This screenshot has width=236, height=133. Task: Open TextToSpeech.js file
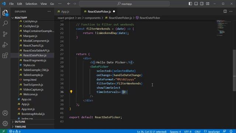[33, 85]
